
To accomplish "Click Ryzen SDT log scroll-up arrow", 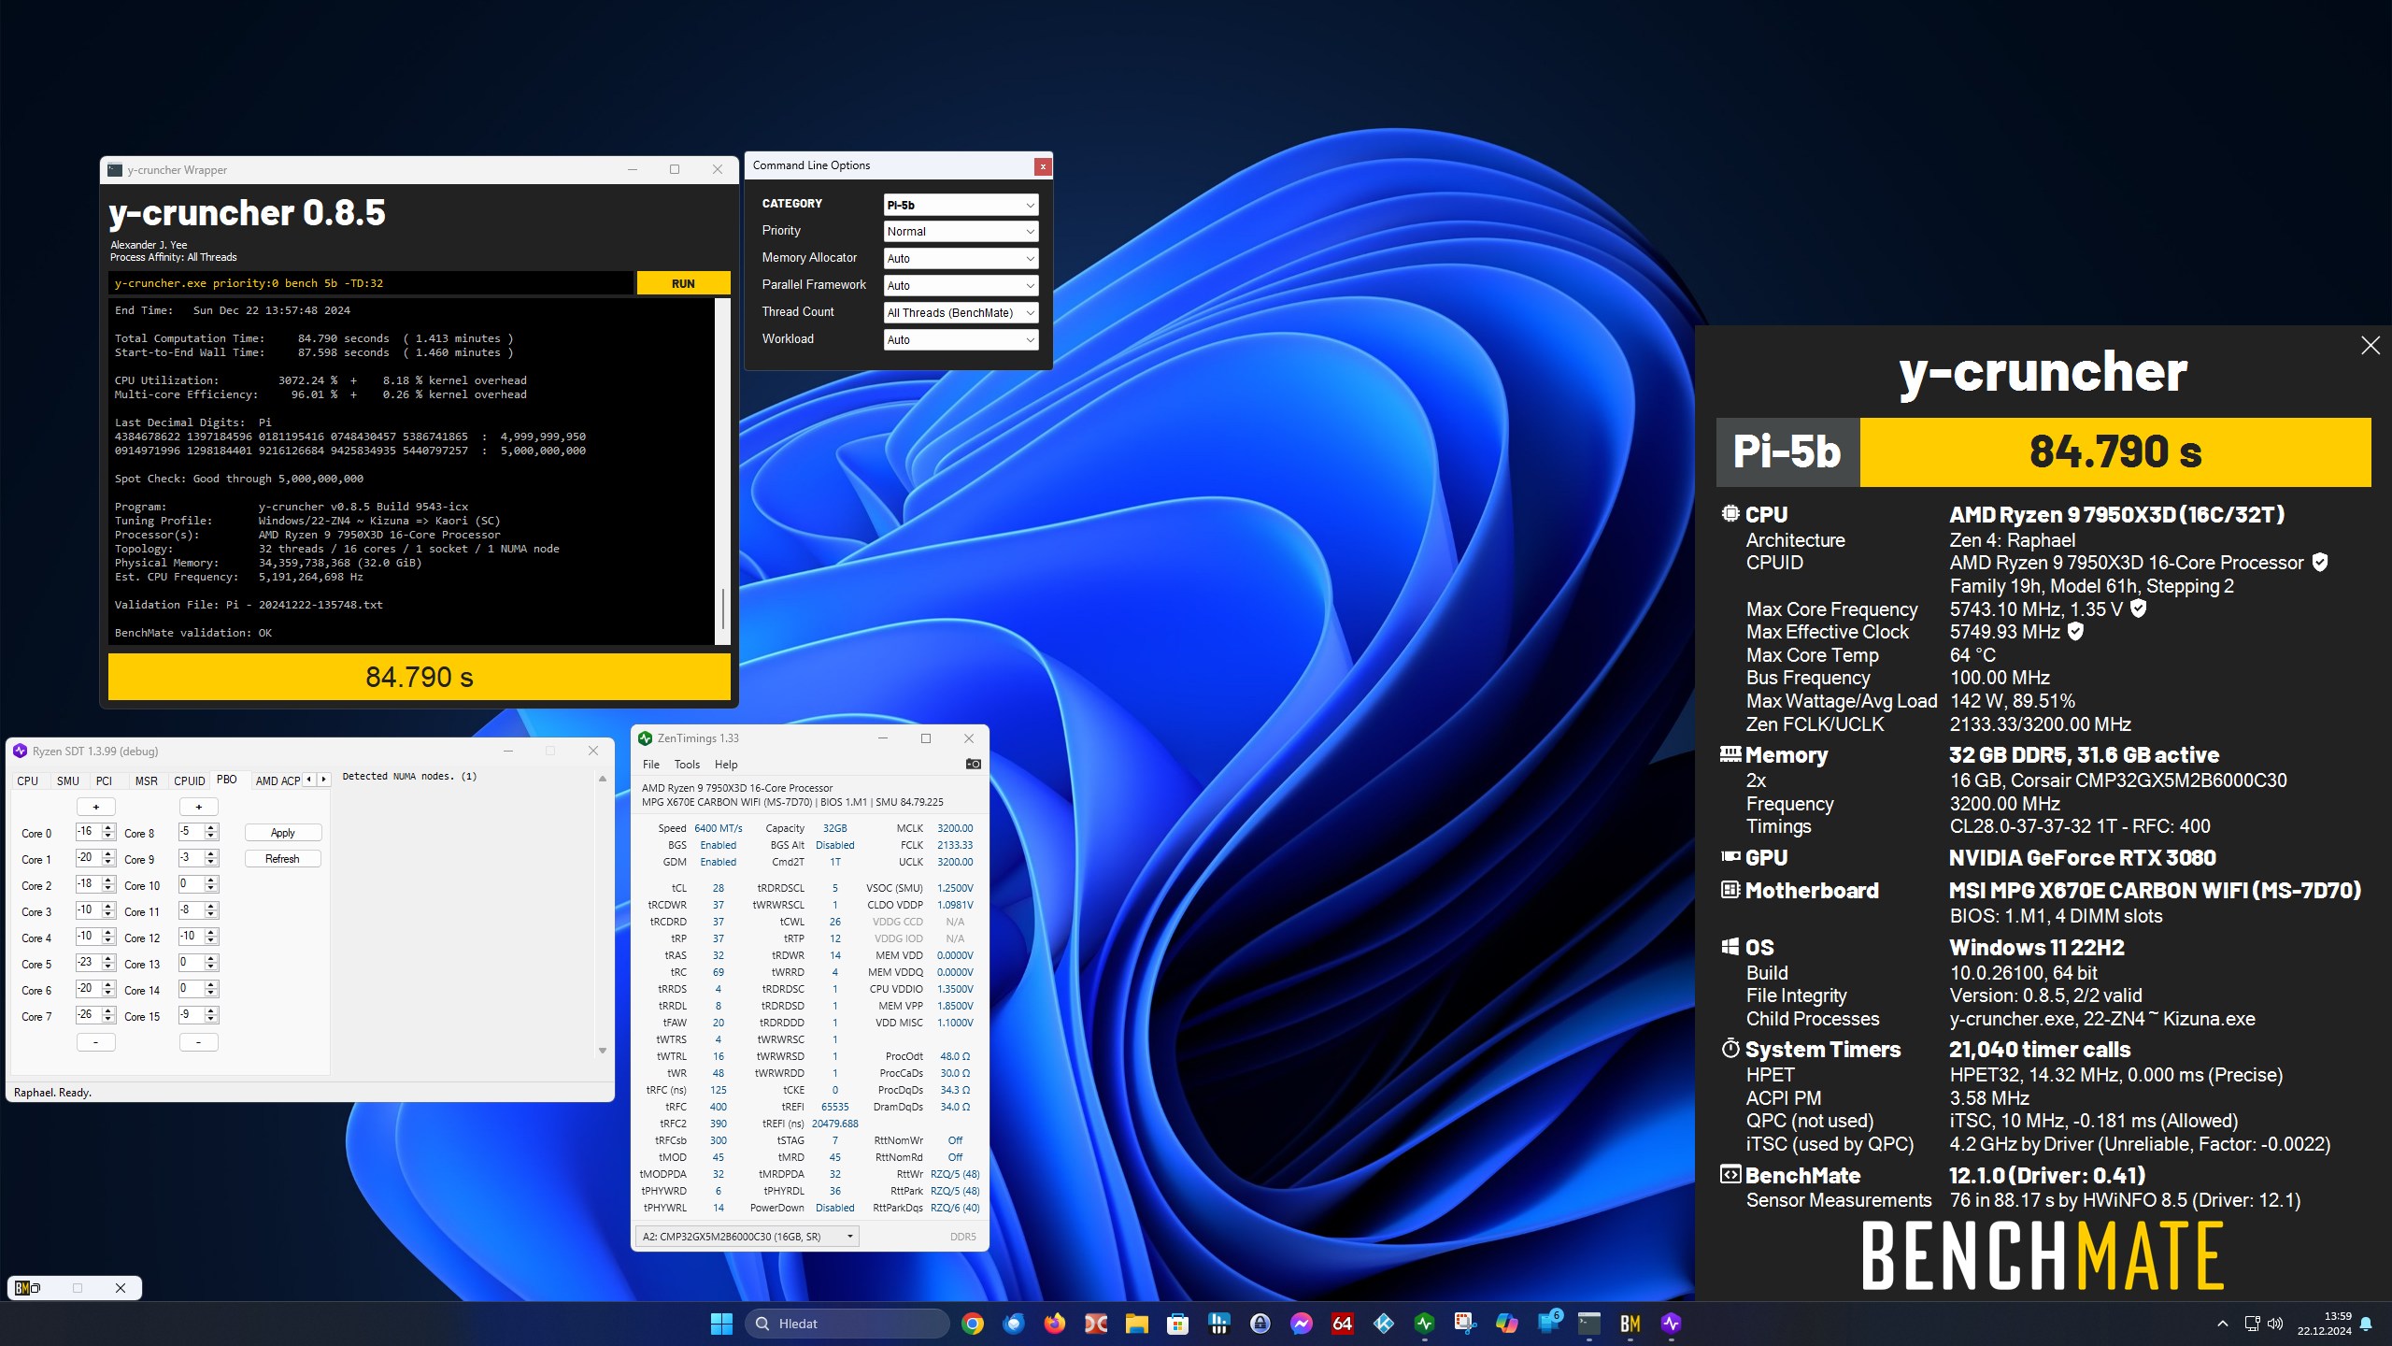I will (603, 779).
